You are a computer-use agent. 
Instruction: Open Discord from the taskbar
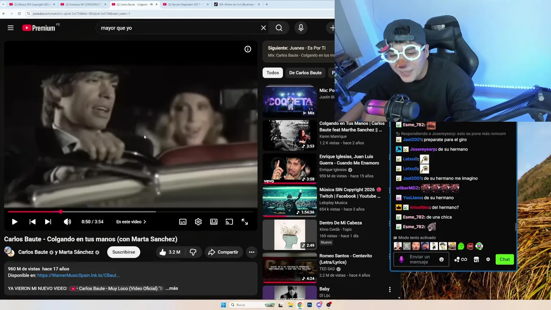[x=319, y=305]
